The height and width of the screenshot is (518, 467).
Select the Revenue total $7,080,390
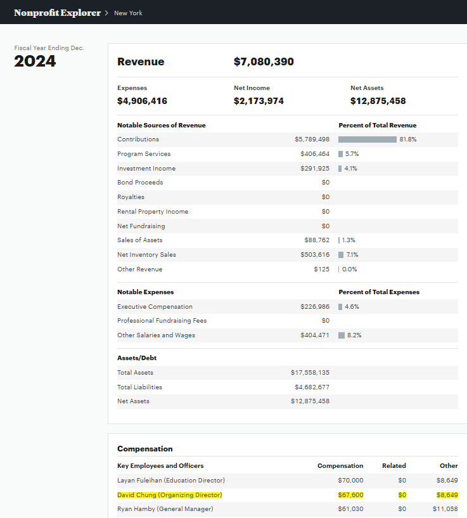coord(264,62)
